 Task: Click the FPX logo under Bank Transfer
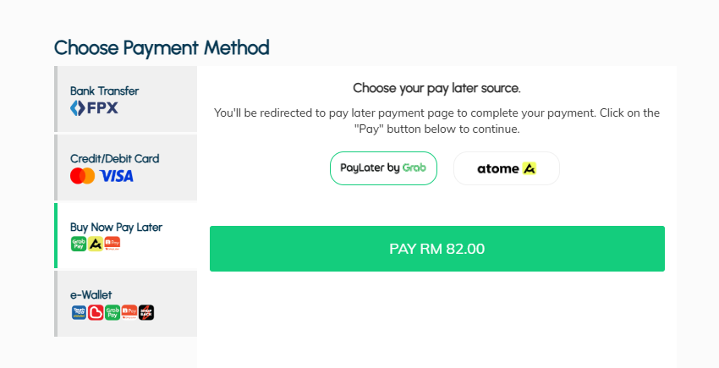[94, 107]
